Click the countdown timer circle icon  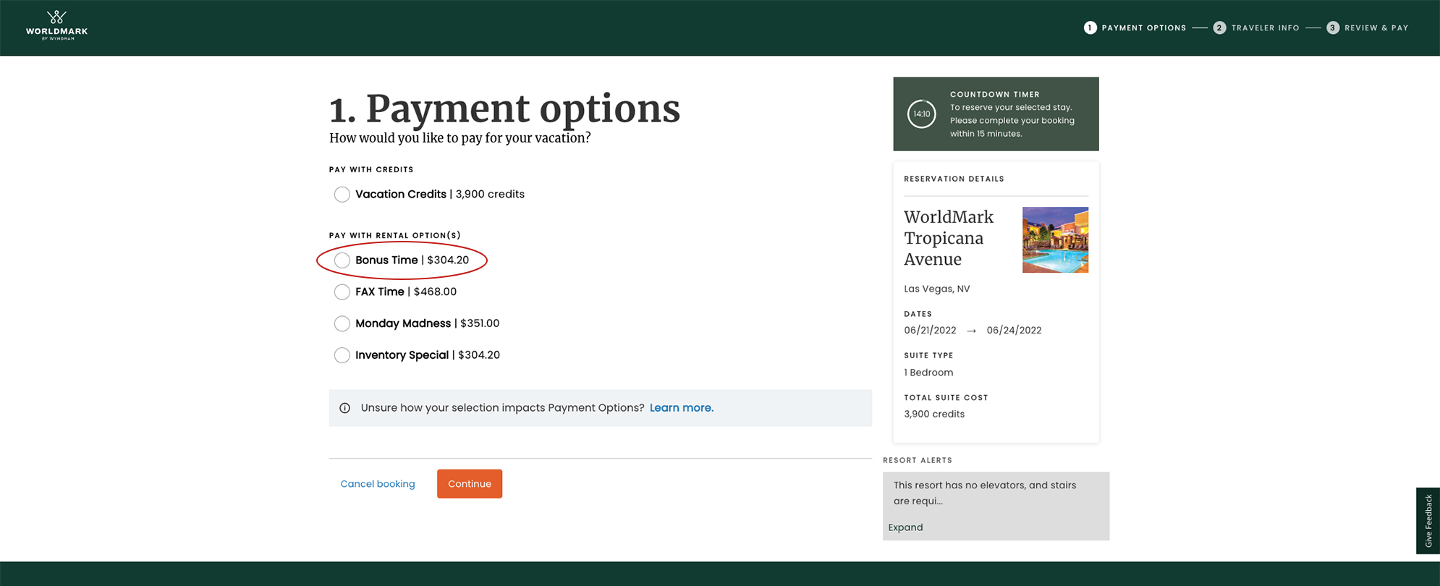tap(921, 114)
